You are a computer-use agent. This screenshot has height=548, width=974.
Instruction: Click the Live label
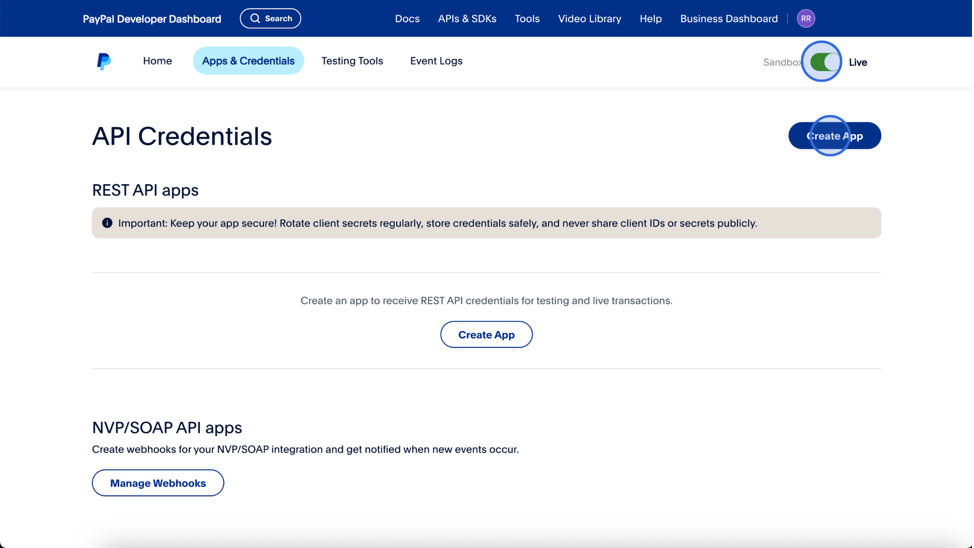point(858,62)
